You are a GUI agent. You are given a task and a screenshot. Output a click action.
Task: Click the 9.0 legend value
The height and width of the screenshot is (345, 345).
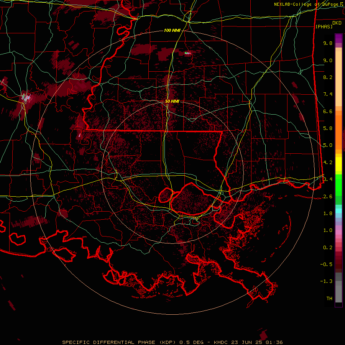coord(328,60)
